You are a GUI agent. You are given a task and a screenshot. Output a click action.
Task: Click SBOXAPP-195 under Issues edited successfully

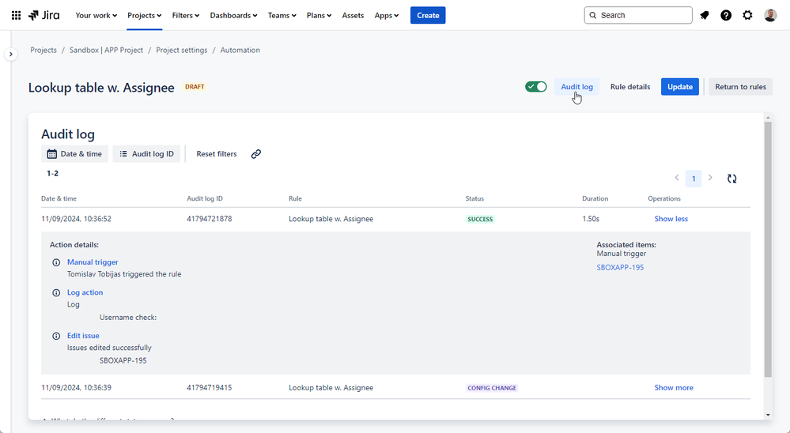point(123,361)
